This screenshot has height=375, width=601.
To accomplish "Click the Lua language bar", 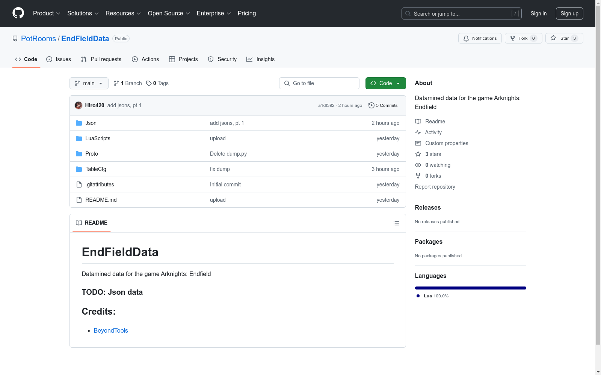I will (471, 288).
